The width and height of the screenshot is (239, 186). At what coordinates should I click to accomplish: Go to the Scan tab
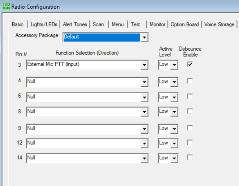click(98, 25)
